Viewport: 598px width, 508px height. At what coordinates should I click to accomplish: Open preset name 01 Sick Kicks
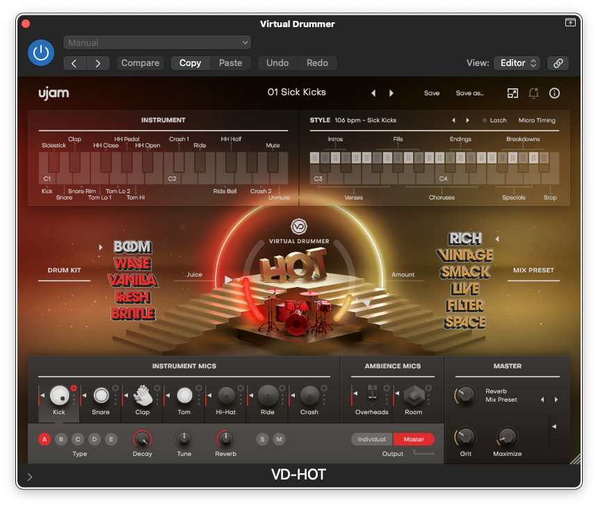pyautogui.click(x=297, y=92)
